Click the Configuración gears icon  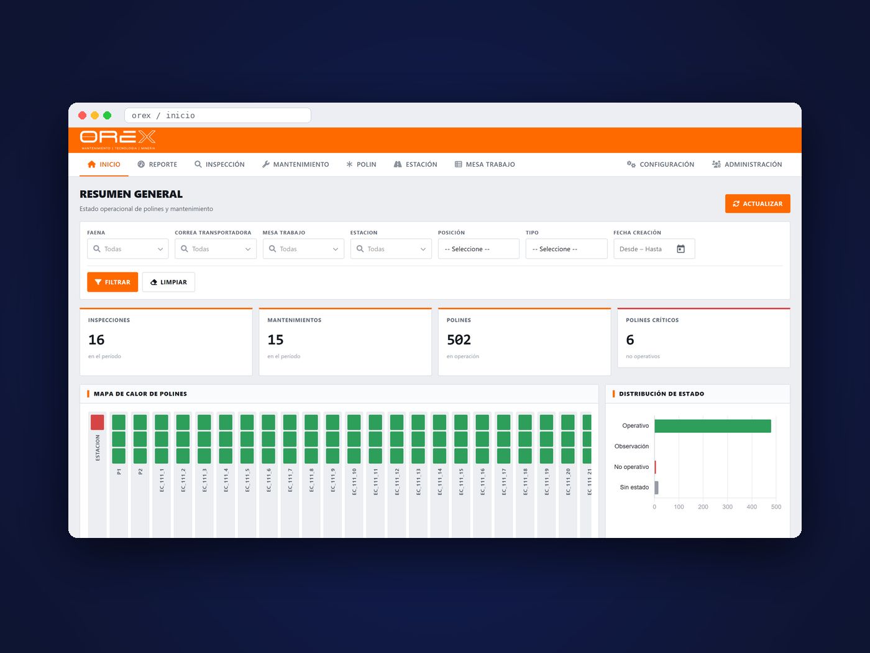631,164
